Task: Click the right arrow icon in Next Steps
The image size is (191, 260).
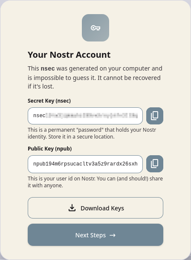Action: pos(113,235)
